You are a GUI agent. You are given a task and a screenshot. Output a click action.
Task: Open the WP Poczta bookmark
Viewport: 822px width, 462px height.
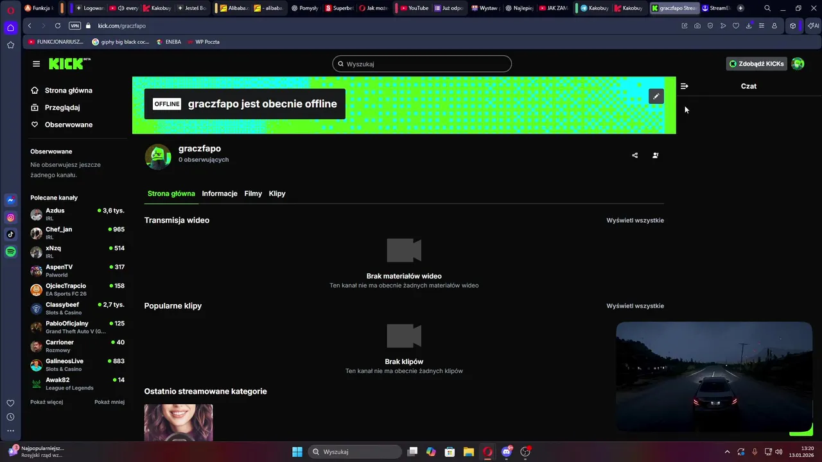tap(203, 42)
